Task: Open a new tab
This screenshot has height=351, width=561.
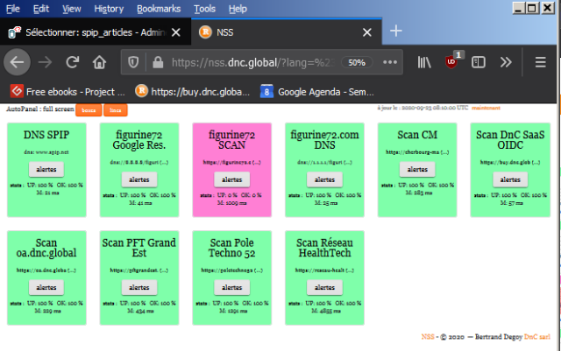Action: click(395, 31)
